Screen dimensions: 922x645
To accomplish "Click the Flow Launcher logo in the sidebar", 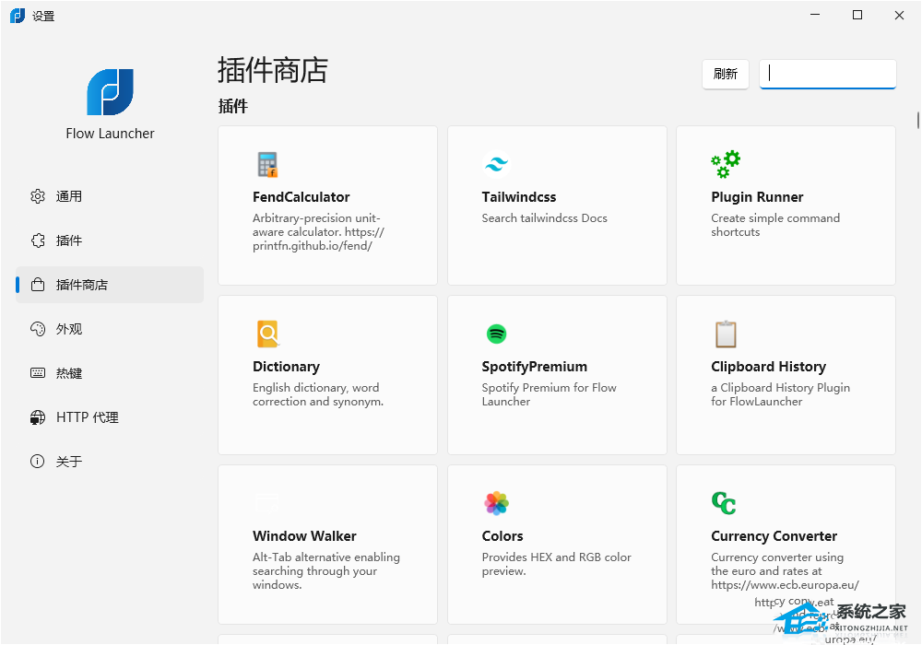I will pyautogui.click(x=111, y=91).
